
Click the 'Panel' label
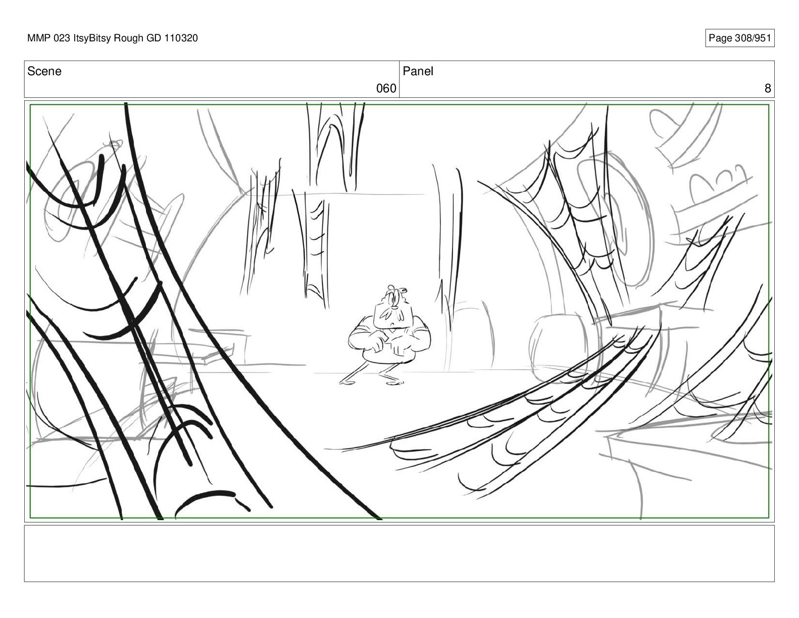coord(418,71)
